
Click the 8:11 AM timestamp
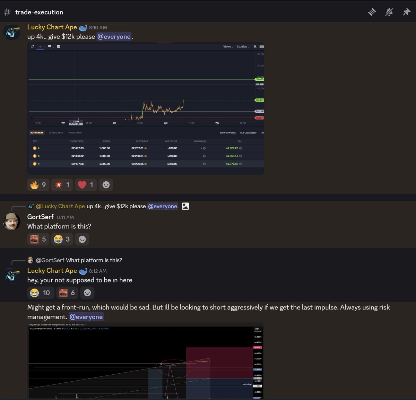point(66,217)
